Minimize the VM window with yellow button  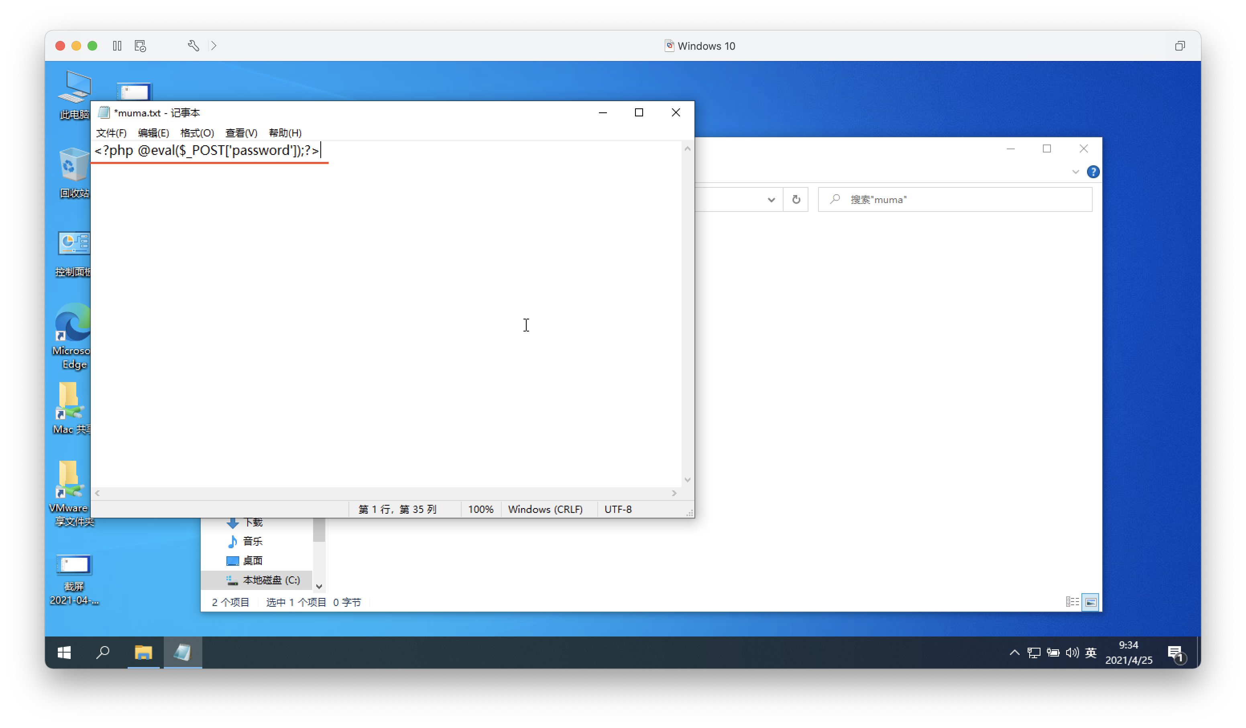76,46
